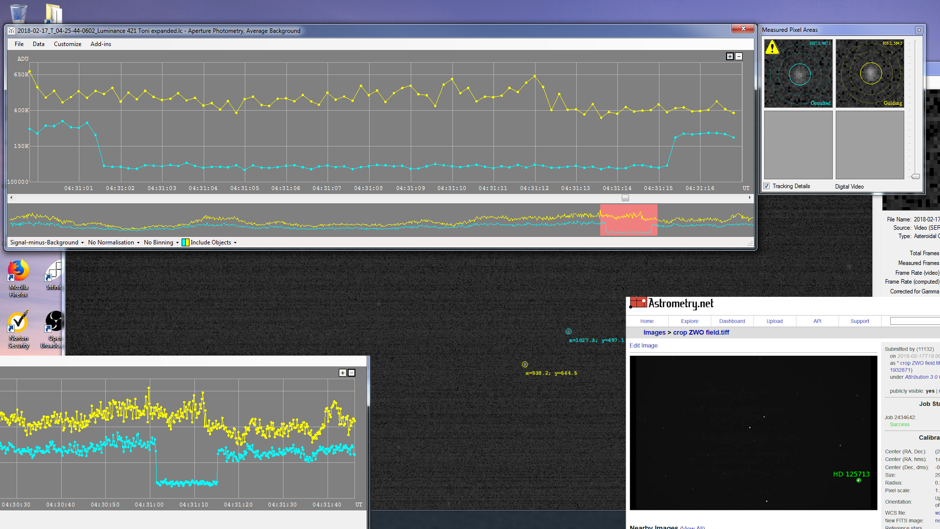Toggle the Tracking Details checkbox
The image size is (940, 529).
point(767,186)
